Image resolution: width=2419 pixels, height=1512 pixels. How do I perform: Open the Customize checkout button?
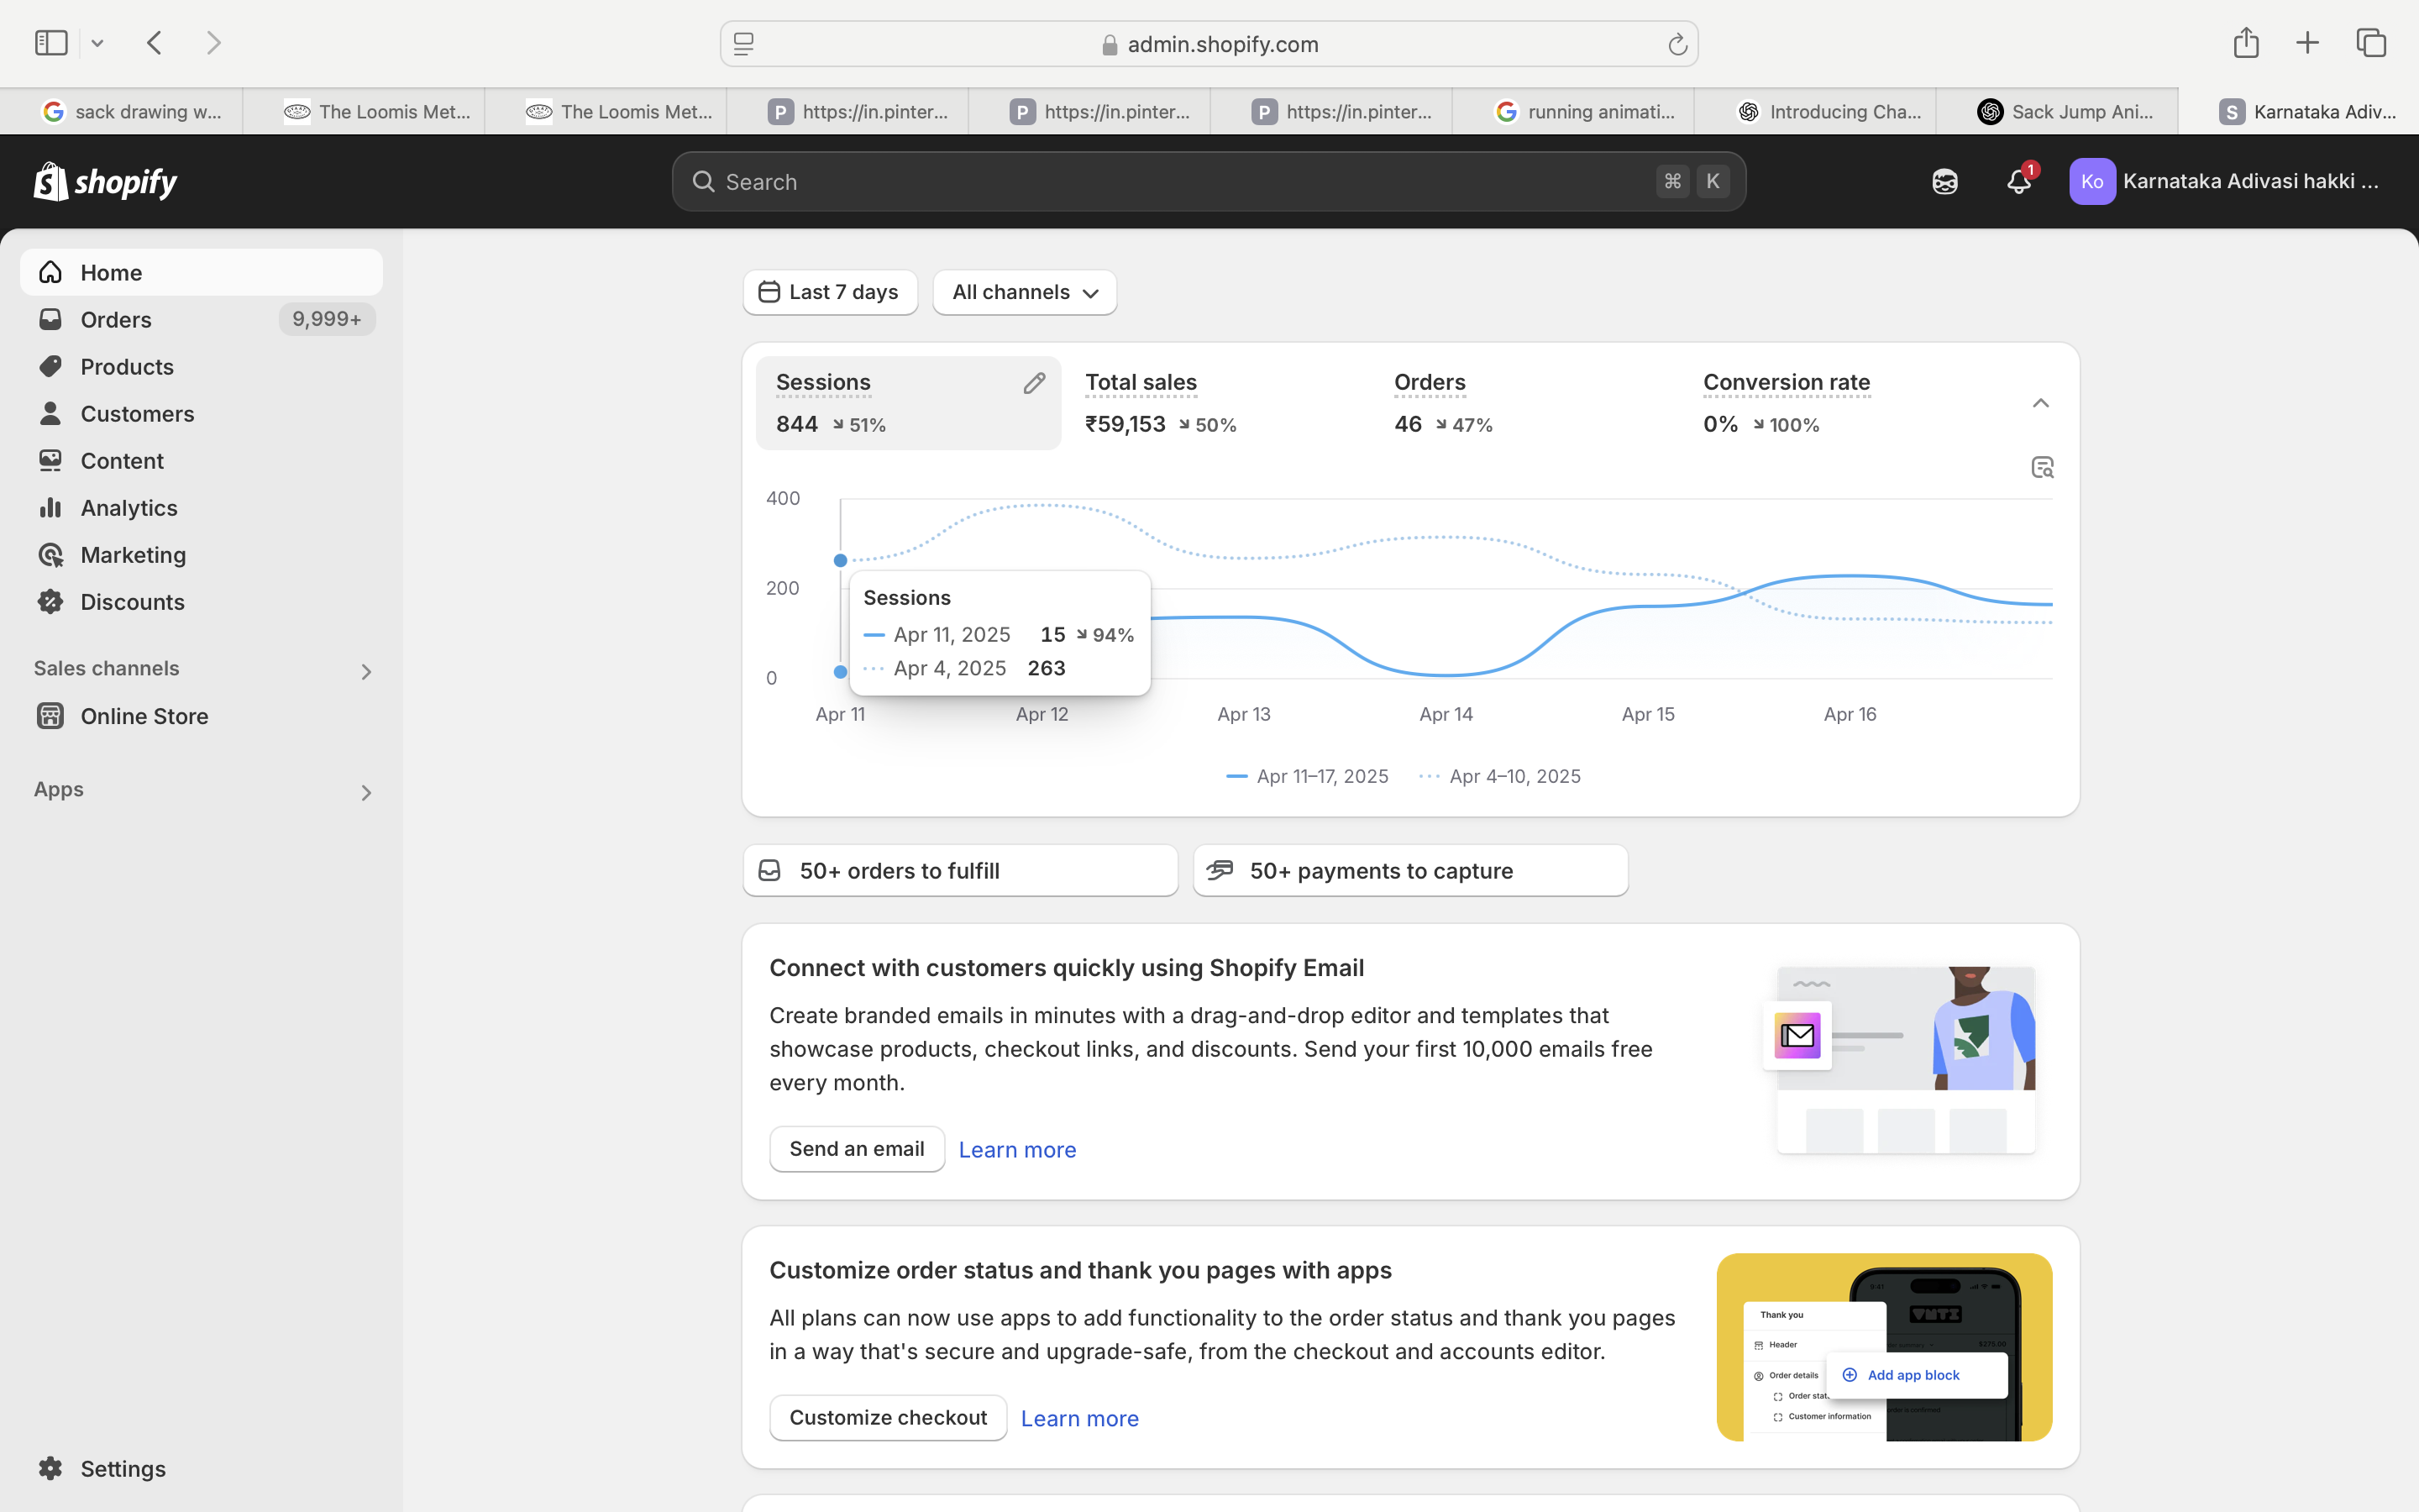[888, 1417]
